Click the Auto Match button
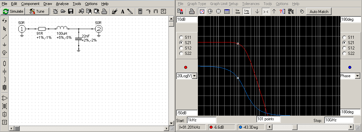This screenshot has height=132, width=362. point(319,11)
